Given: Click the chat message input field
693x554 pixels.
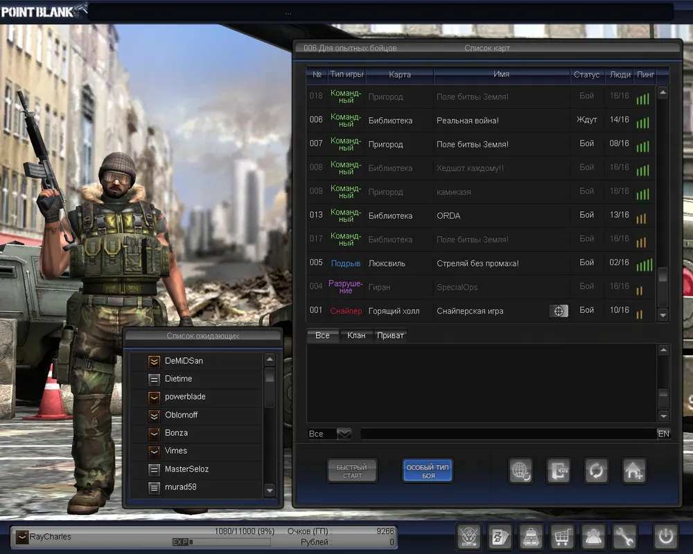Looking at the screenshot, I should point(507,434).
